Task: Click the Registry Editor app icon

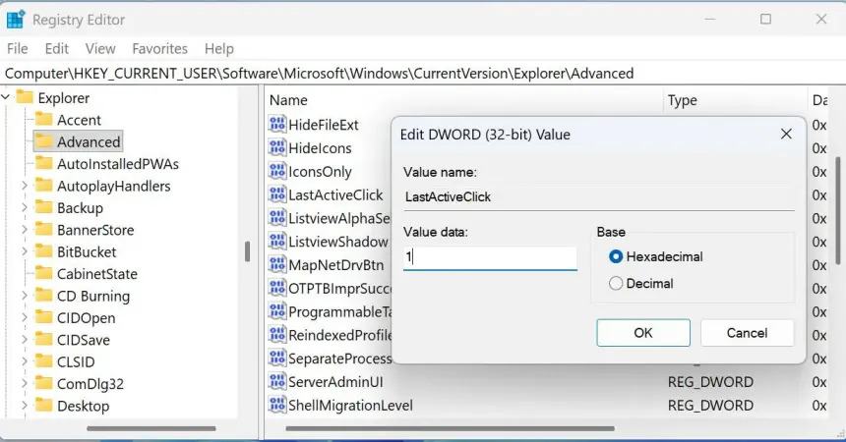Action: [x=16, y=19]
